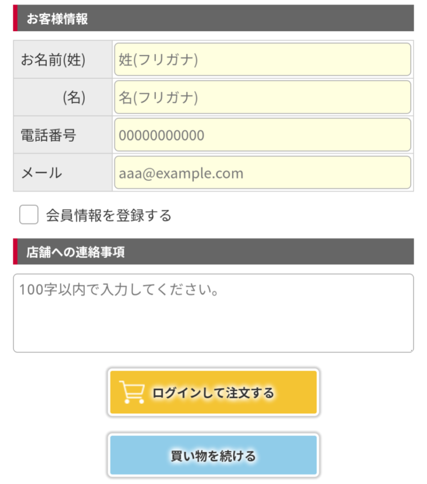The height and width of the screenshot is (484, 427).
Task: Click the shopping cart icon on the order button
Action: [132, 392]
